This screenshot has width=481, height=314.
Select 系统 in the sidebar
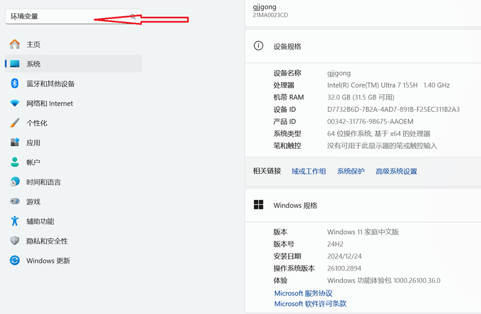[x=74, y=64]
